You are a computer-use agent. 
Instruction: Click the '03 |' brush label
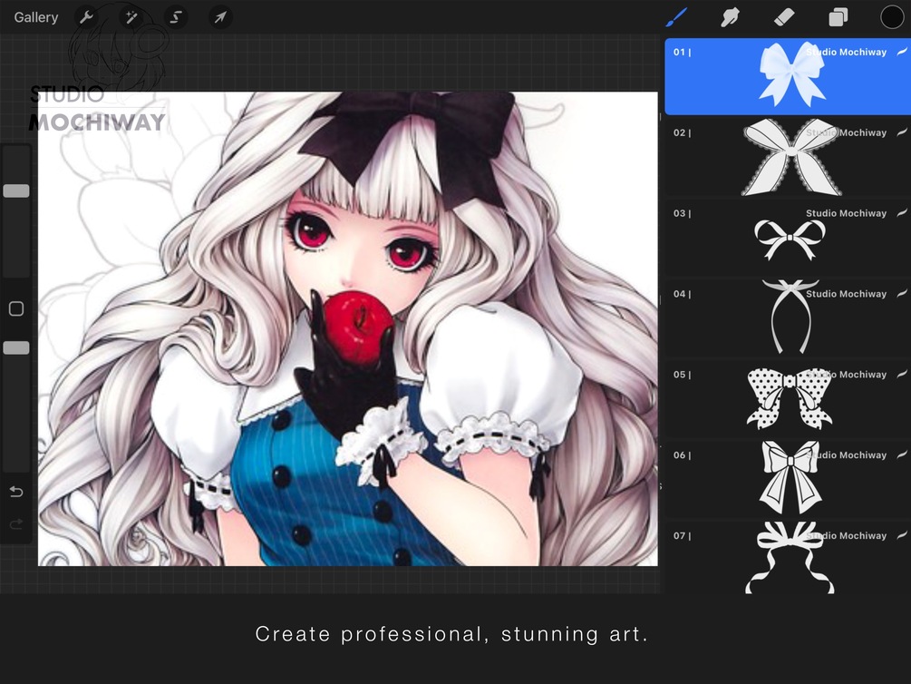tap(682, 213)
